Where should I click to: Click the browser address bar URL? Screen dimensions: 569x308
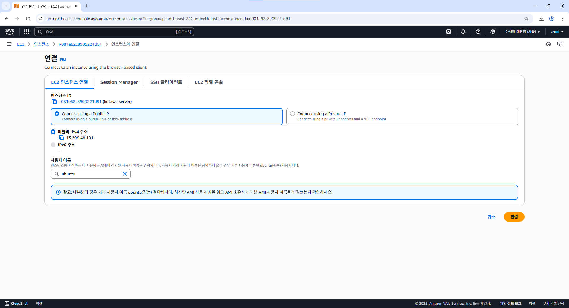(x=168, y=19)
